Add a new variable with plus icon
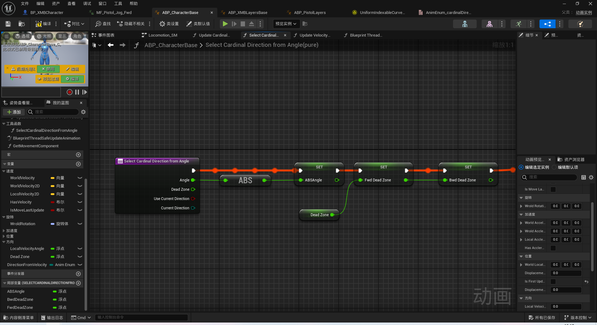The width and height of the screenshot is (597, 325). (78, 164)
